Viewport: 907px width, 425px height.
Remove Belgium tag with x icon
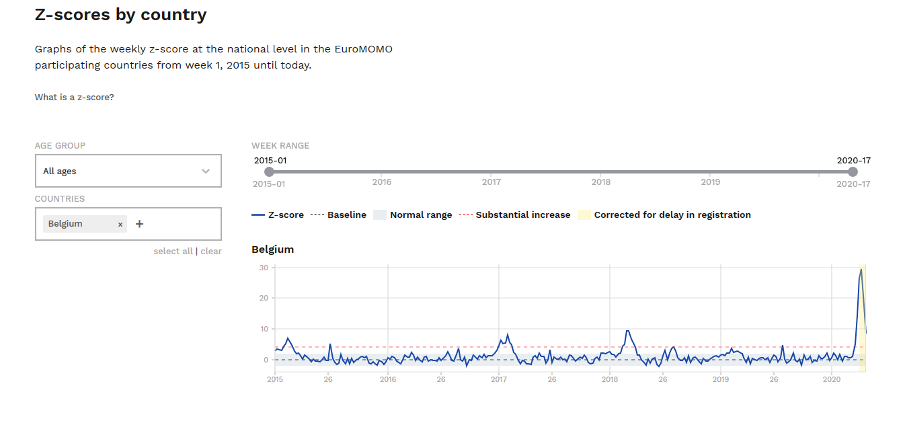(x=120, y=225)
